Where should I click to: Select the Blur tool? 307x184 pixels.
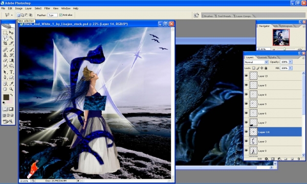[x=5, y=66]
